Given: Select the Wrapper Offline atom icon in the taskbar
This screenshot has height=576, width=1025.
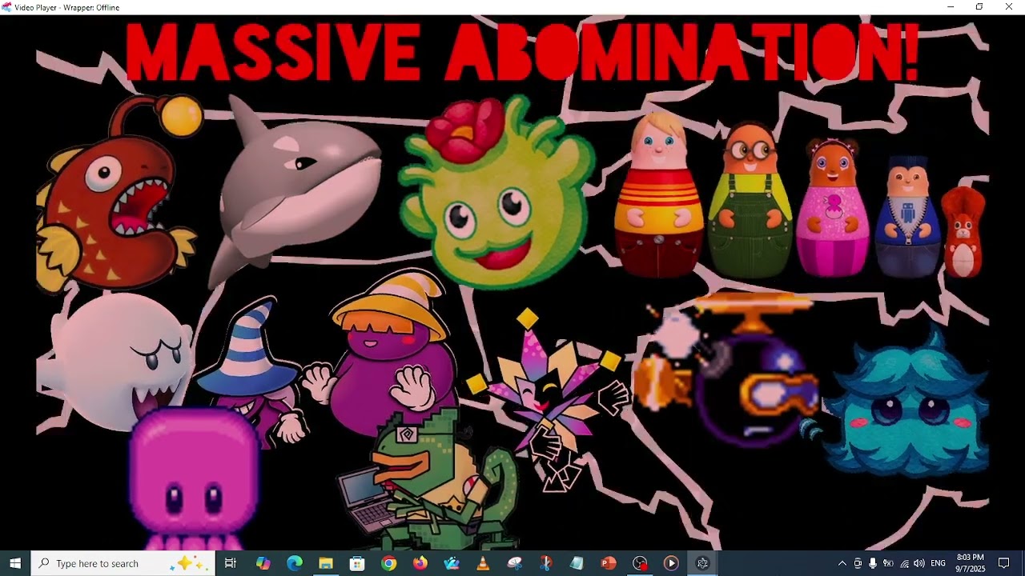Looking at the screenshot, I should [702, 563].
